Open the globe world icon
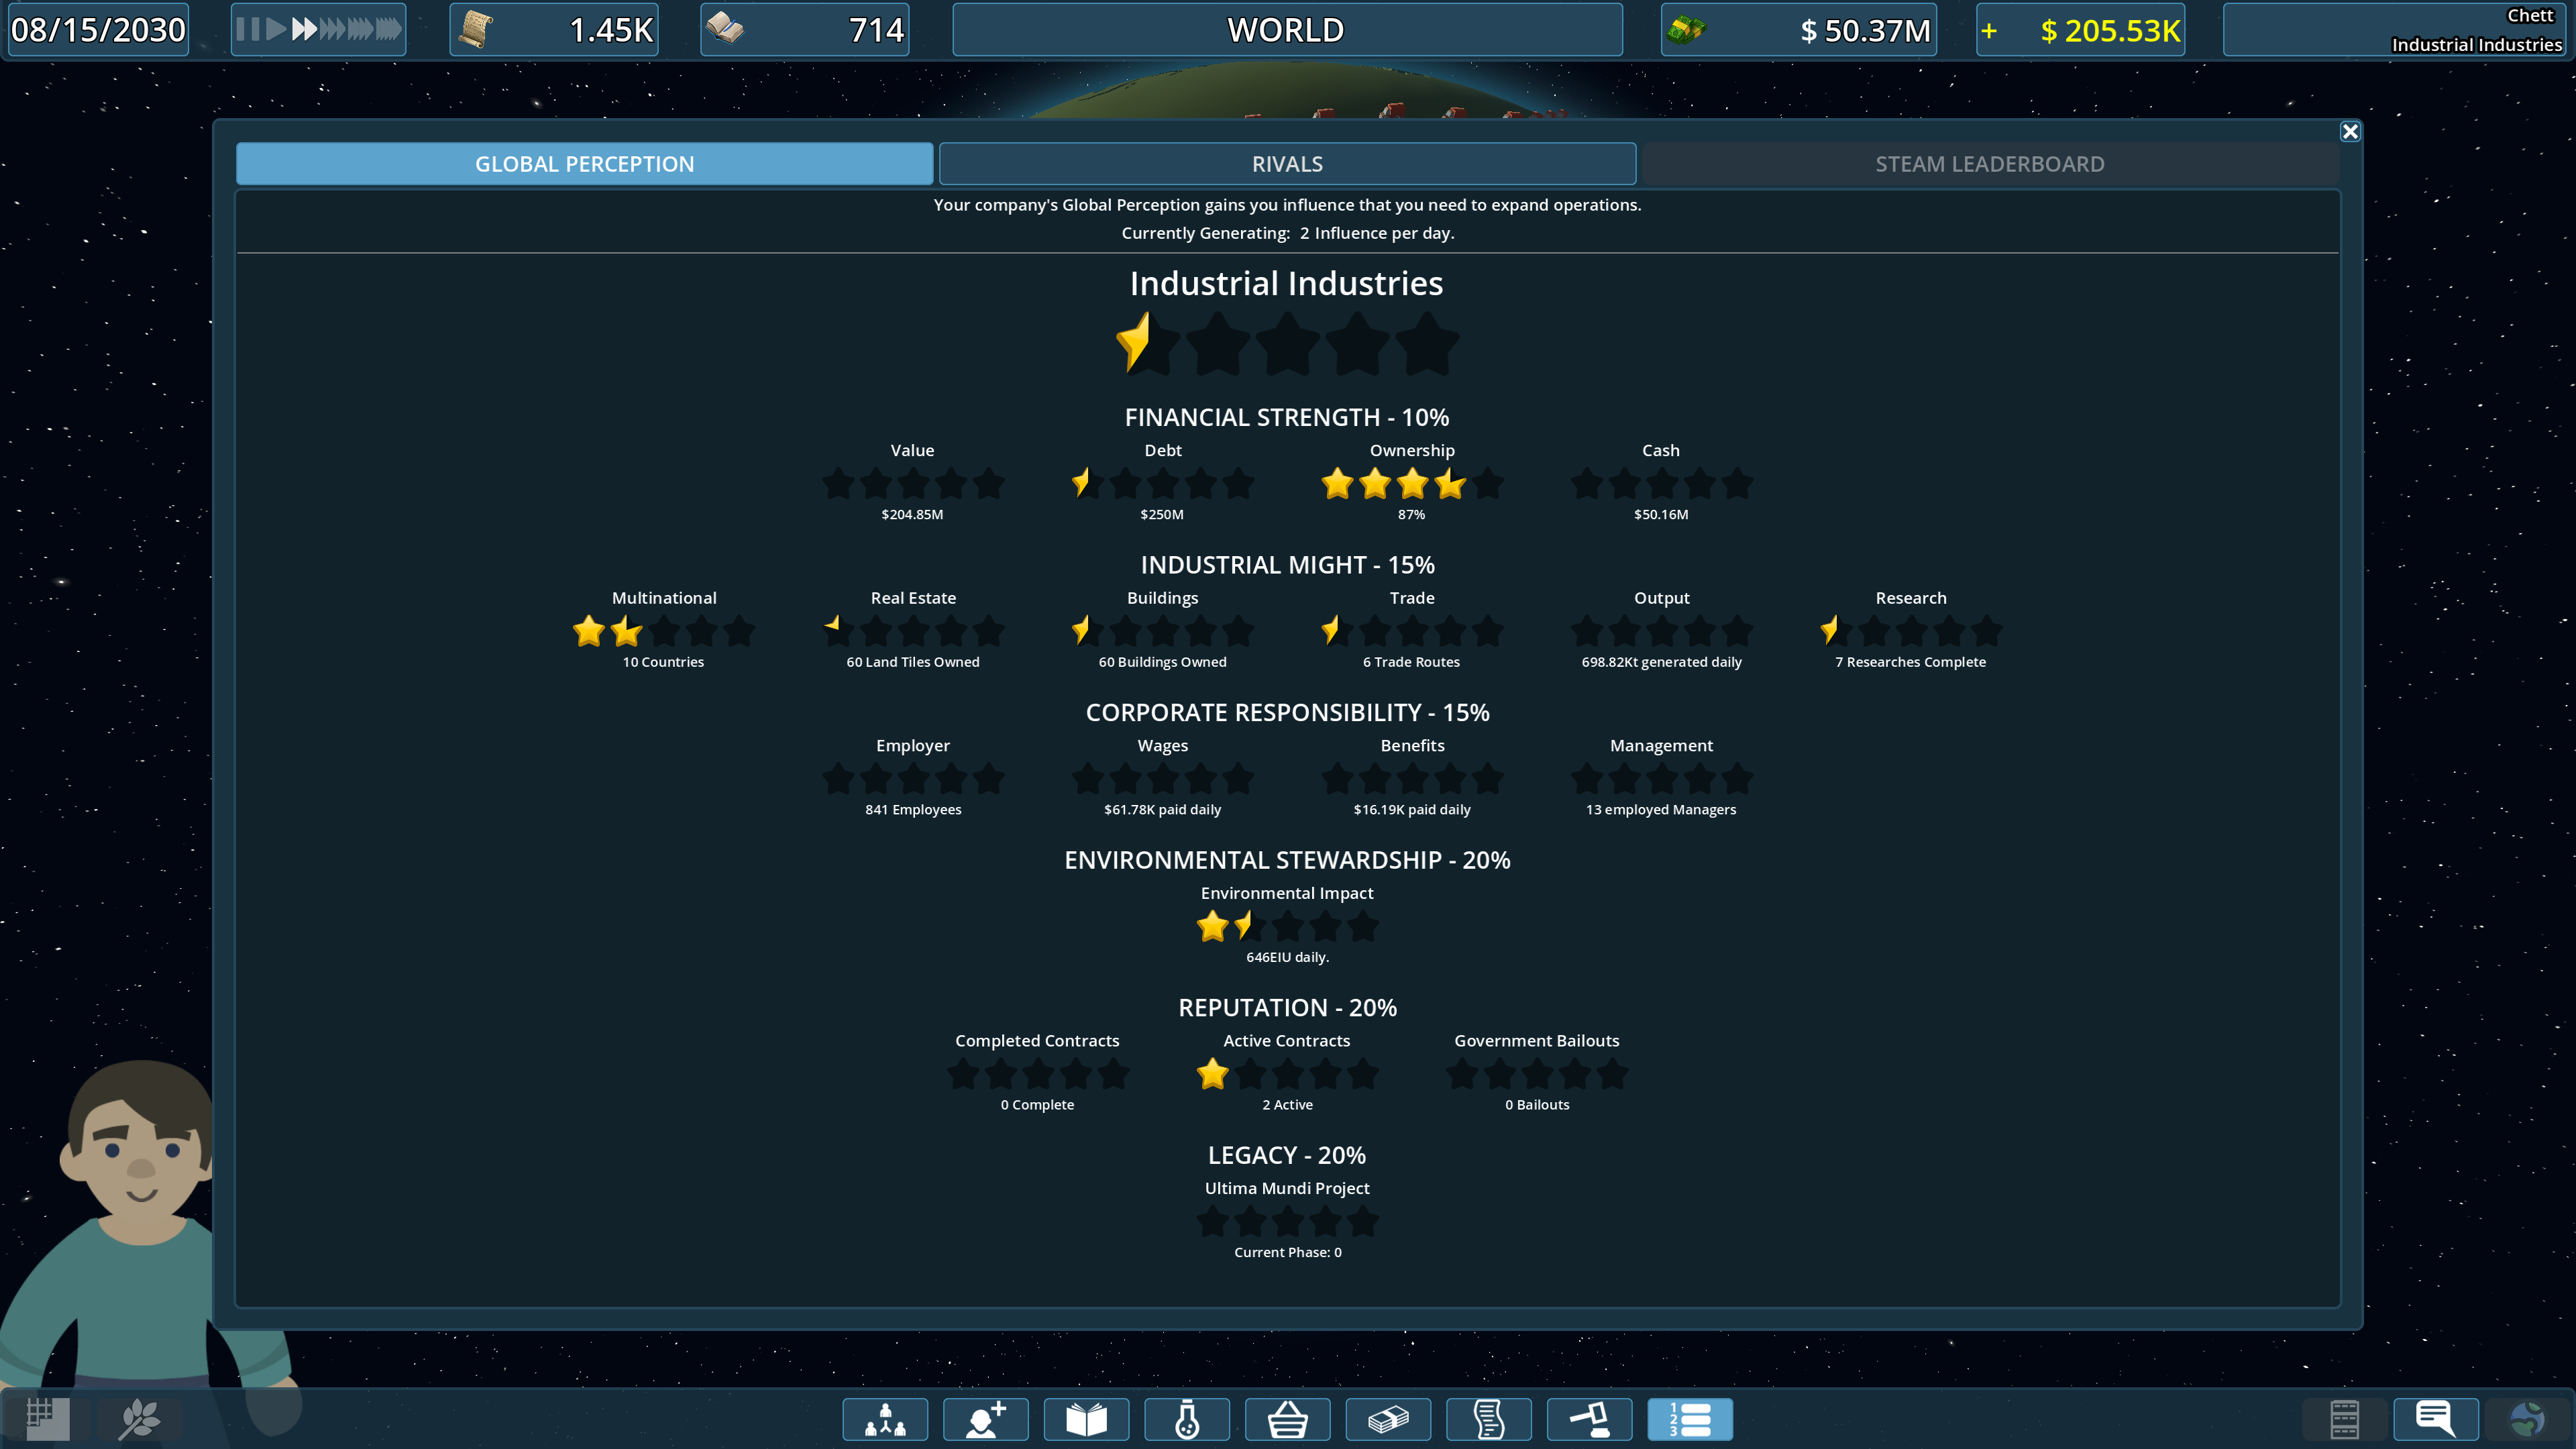 [2528, 1419]
